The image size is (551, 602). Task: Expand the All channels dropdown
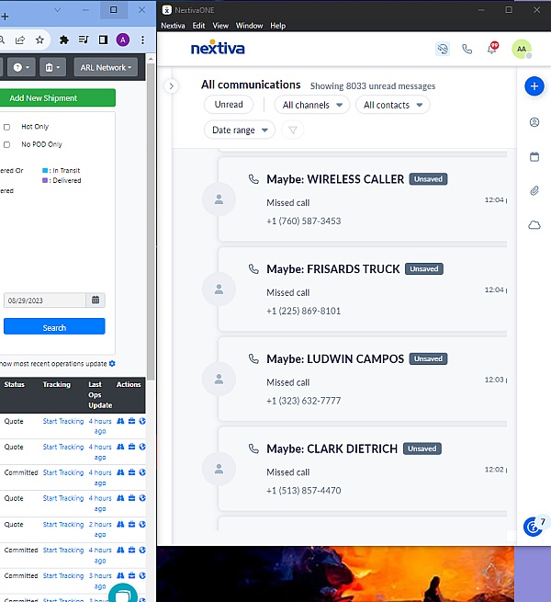312,105
